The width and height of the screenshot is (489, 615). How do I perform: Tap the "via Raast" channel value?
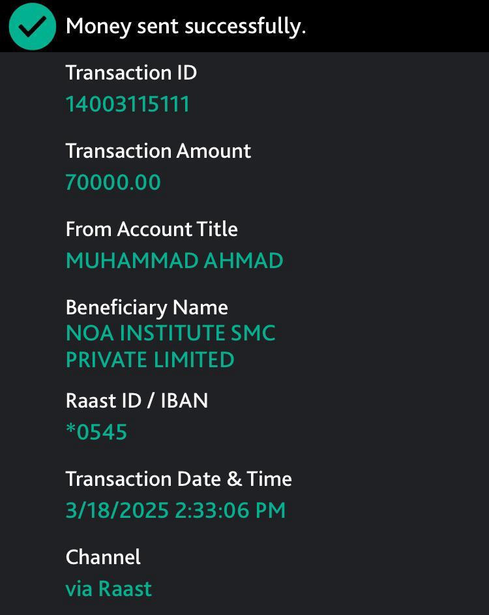[108, 589]
